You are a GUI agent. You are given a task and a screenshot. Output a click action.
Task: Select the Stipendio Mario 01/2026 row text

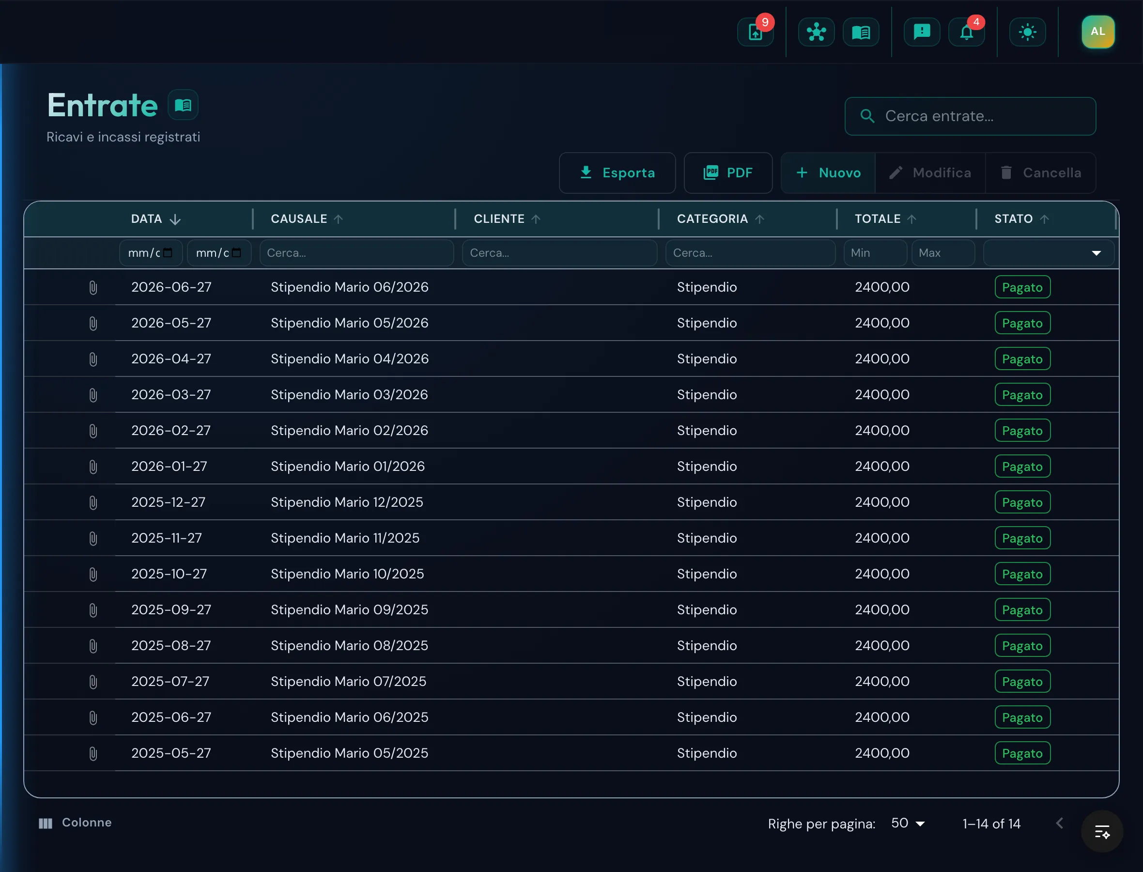[x=348, y=467]
